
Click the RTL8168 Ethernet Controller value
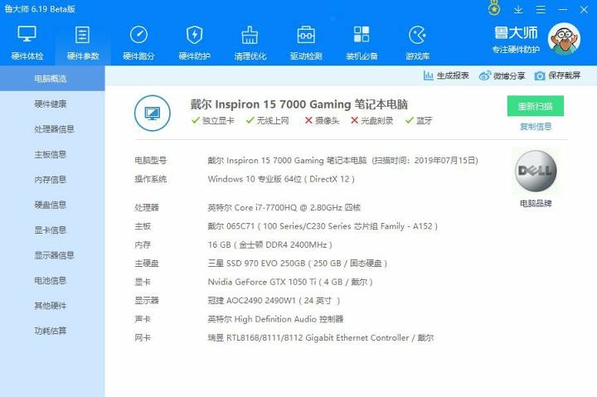(x=321, y=337)
